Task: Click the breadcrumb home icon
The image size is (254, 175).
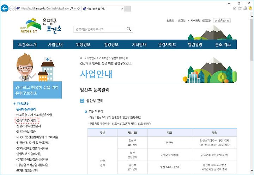Action: [x=81, y=58]
